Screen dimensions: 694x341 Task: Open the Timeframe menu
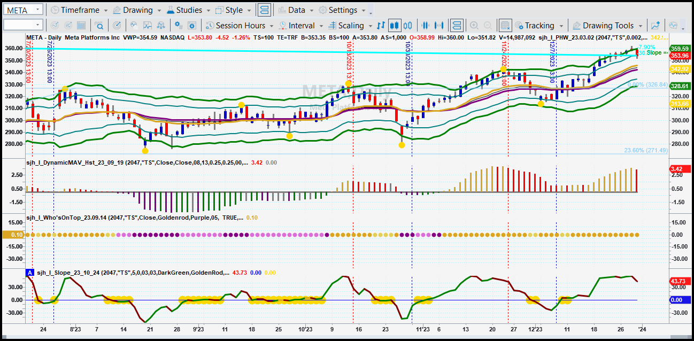(x=79, y=10)
